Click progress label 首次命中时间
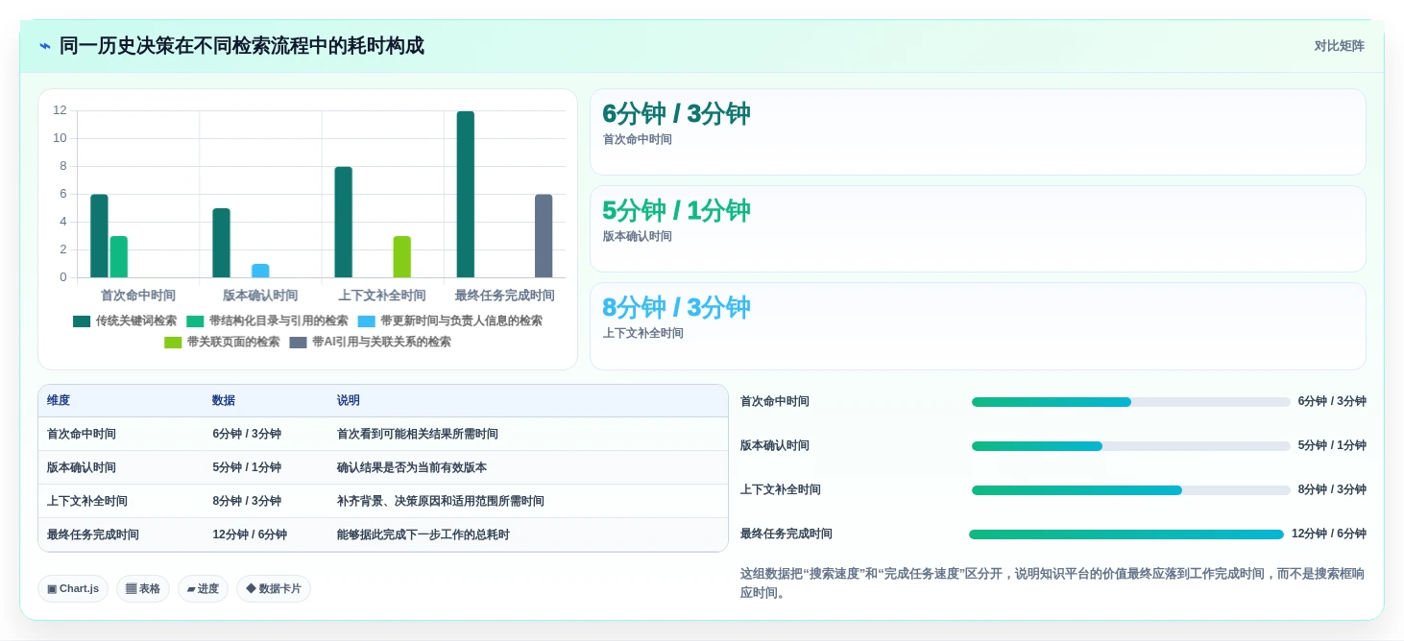Image resolution: width=1404 pixels, height=641 pixels. [x=775, y=401]
